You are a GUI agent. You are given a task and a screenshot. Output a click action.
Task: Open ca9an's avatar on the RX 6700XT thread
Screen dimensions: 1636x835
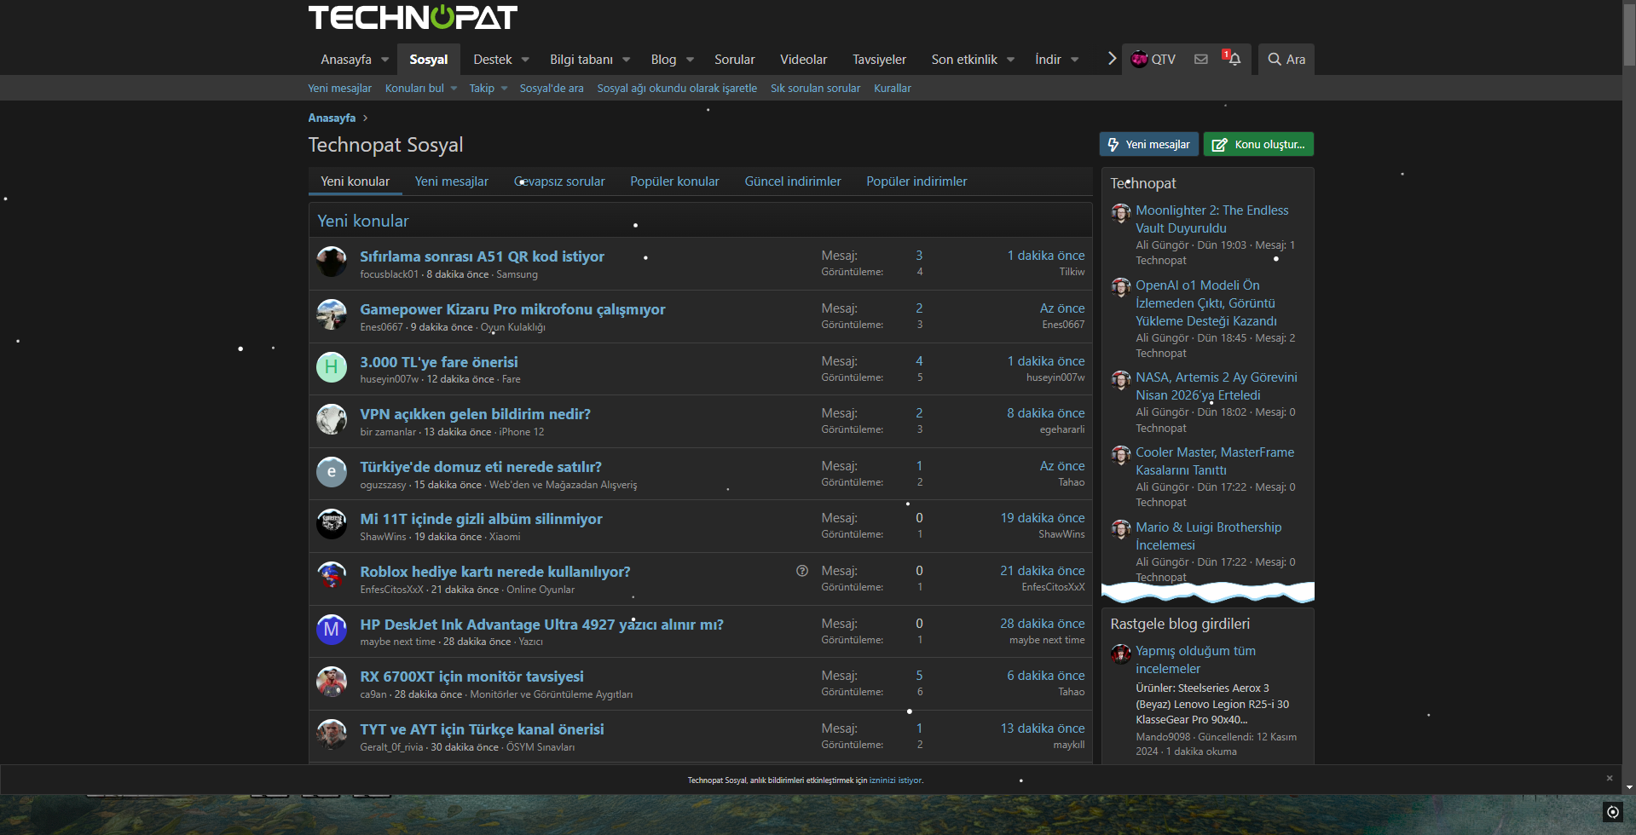332,682
